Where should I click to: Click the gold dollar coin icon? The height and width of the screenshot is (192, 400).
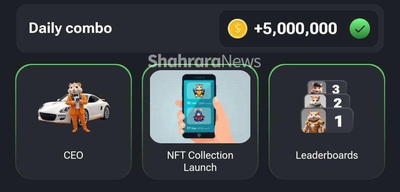[237, 29]
